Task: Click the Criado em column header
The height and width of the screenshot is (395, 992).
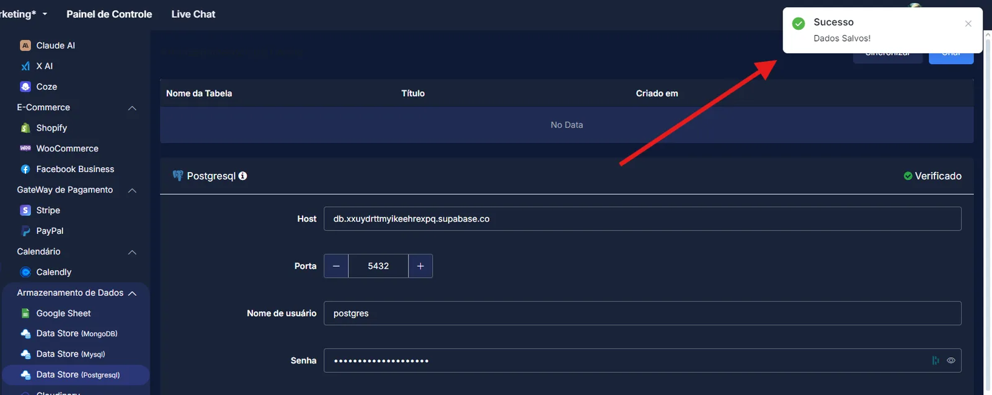Action: (657, 93)
